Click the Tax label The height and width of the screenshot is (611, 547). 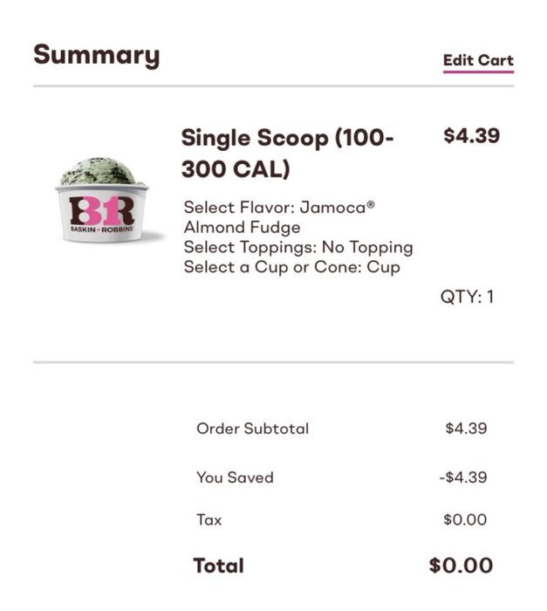click(x=209, y=520)
